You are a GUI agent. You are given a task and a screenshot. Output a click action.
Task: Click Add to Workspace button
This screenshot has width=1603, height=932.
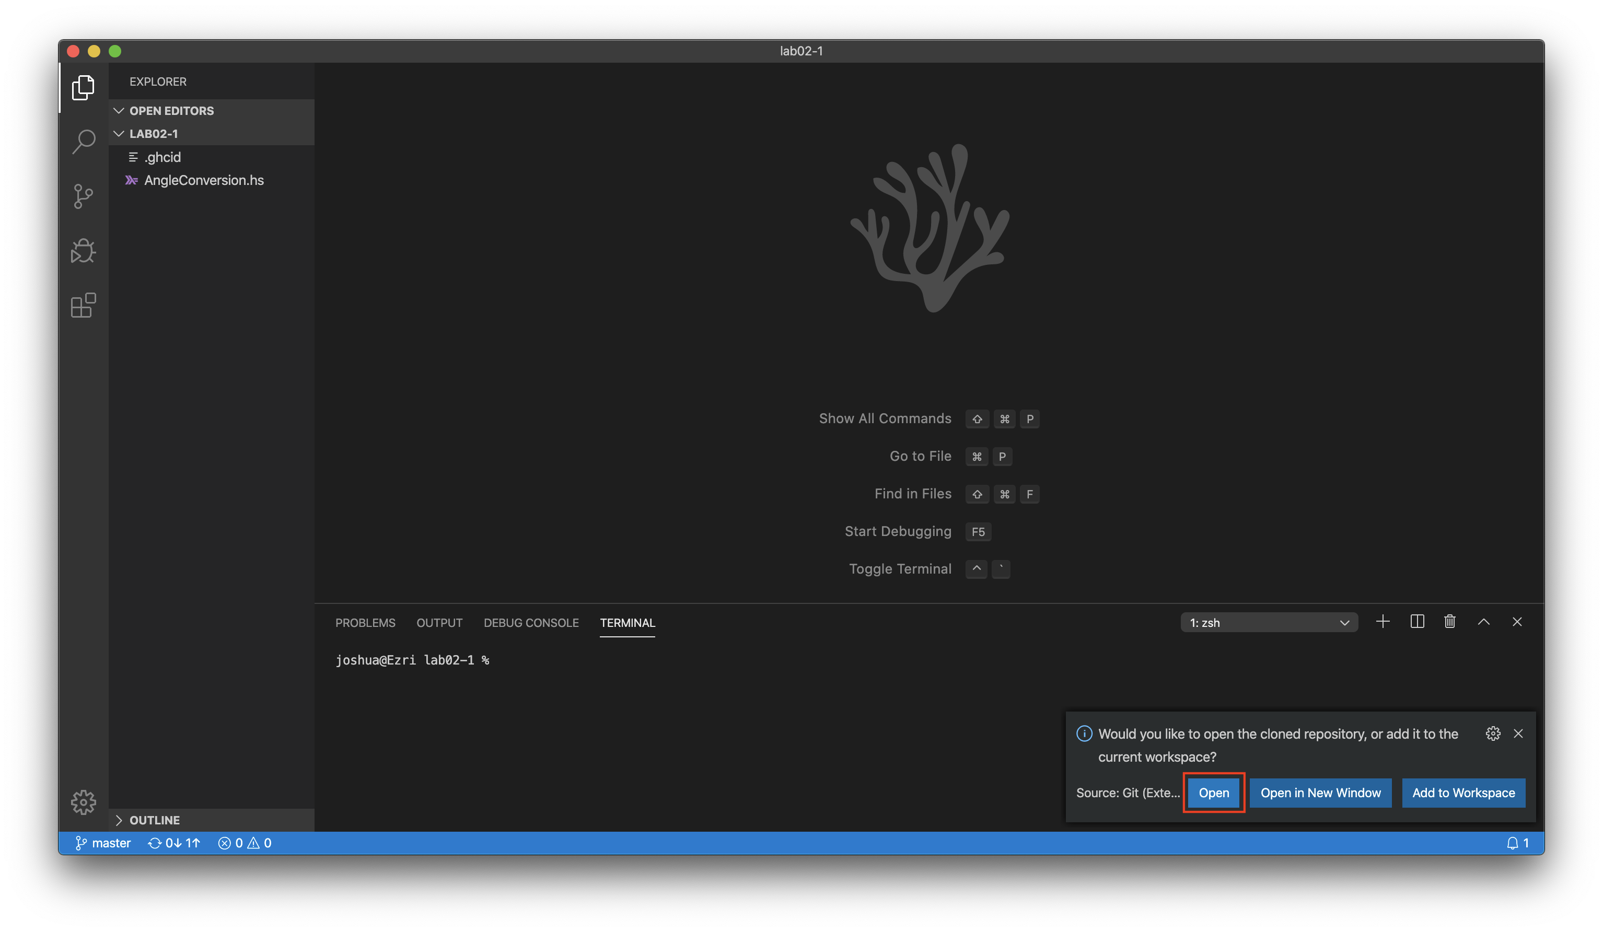coord(1463,793)
